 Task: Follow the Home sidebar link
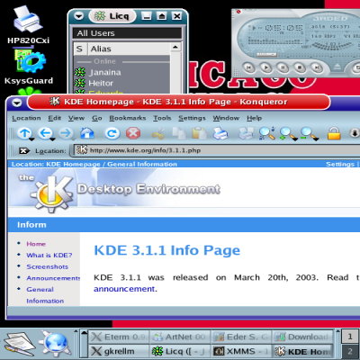(36, 244)
